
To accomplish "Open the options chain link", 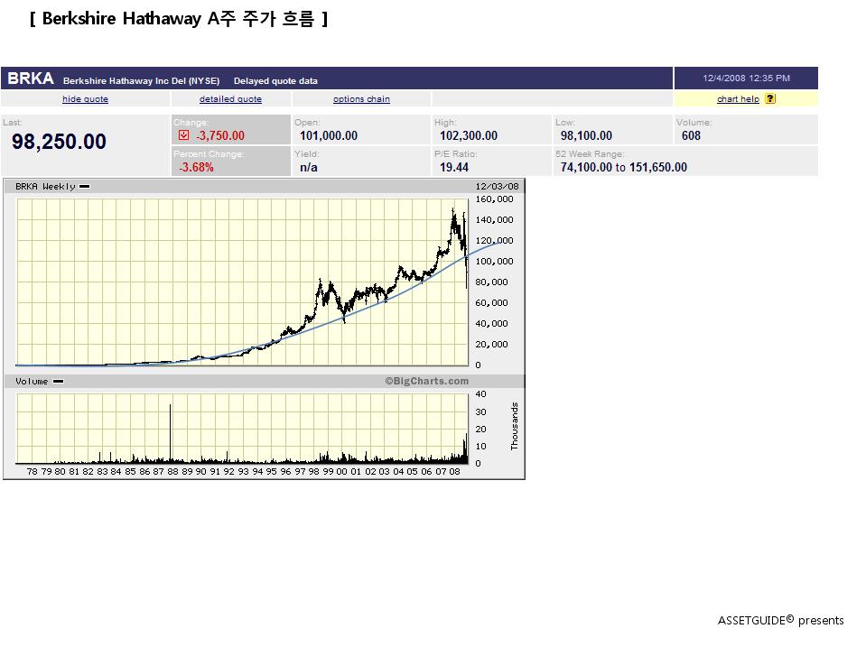I will pos(361,99).
